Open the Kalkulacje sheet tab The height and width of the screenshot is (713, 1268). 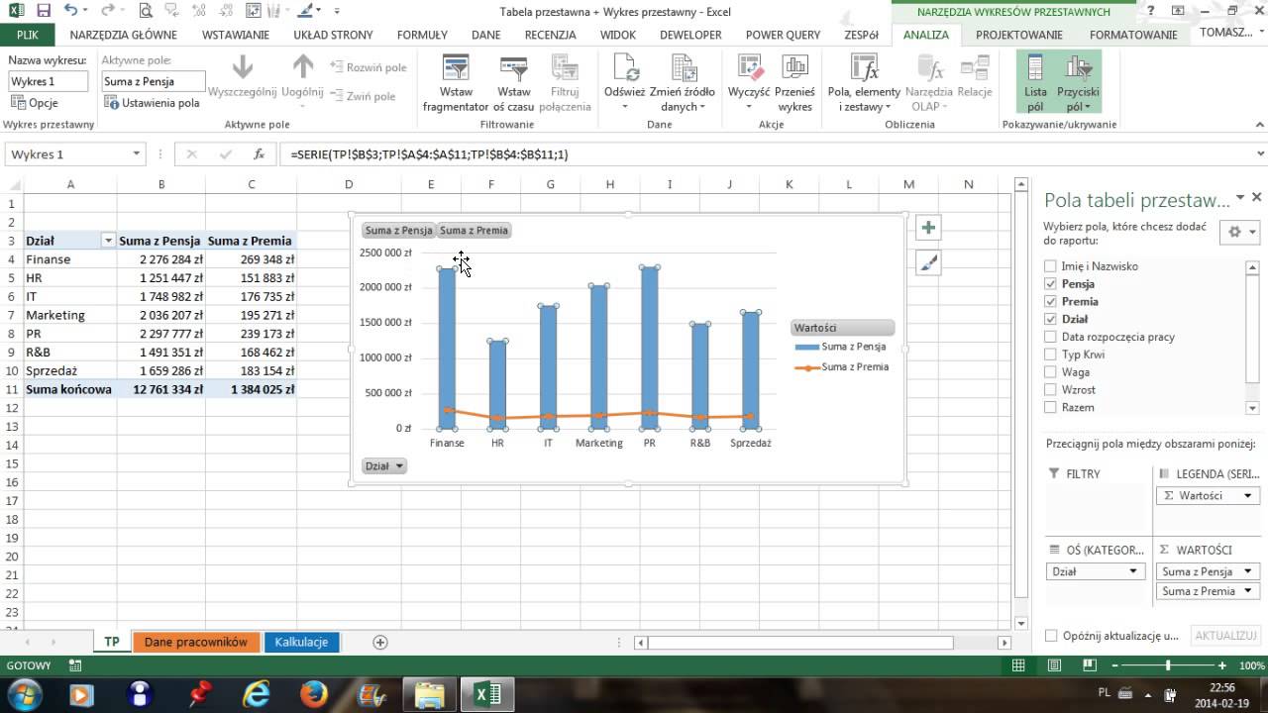(x=301, y=642)
